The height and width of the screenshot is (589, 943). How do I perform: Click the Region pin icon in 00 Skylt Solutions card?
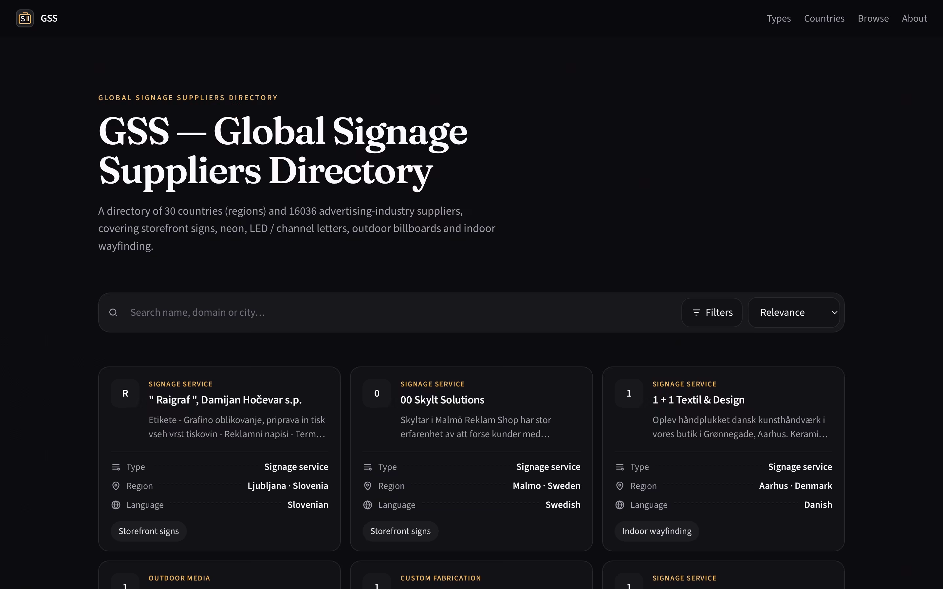point(367,486)
